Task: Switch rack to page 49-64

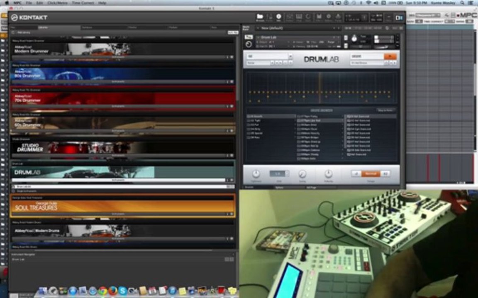Action: point(378,28)
